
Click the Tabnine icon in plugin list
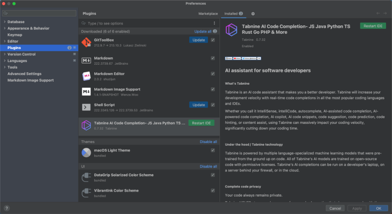tap(86, 125)
